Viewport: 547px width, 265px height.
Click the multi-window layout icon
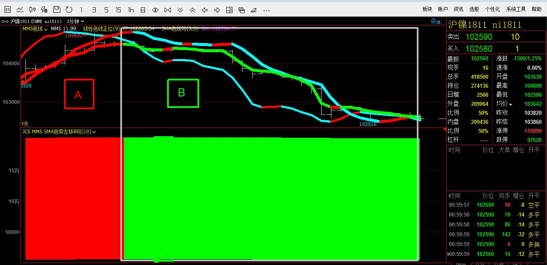tap(241, 9)
